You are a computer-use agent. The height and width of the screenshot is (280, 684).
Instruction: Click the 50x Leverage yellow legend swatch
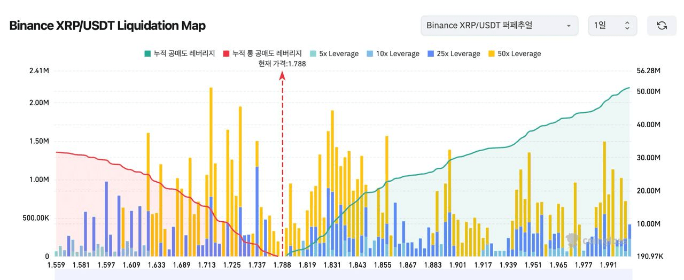492,53
